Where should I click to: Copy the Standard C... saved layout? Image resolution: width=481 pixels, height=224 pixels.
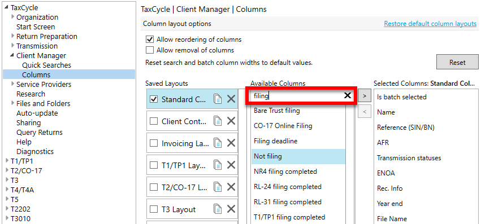218,99
